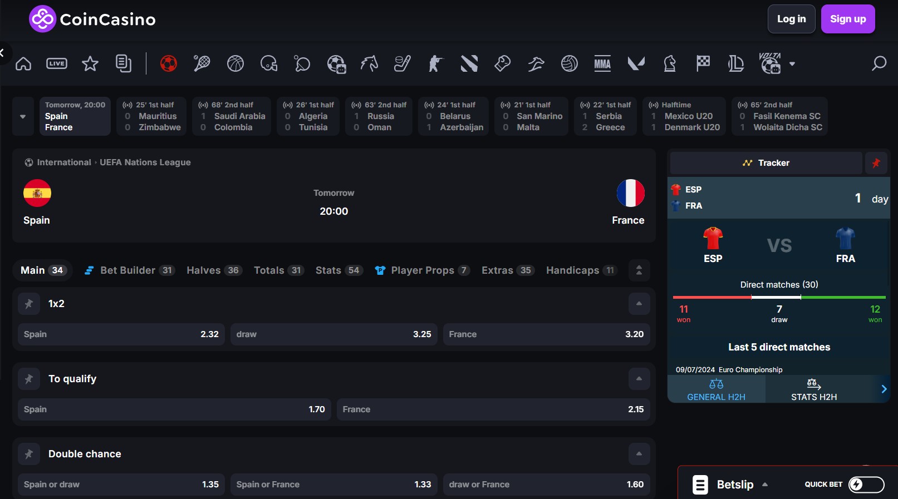This screenshot has height=499, width=898.
Task: Open the LIVE events icon
Action: tap(57, 63)
